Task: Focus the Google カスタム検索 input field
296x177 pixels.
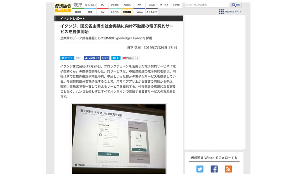Action: coord(206,5)
